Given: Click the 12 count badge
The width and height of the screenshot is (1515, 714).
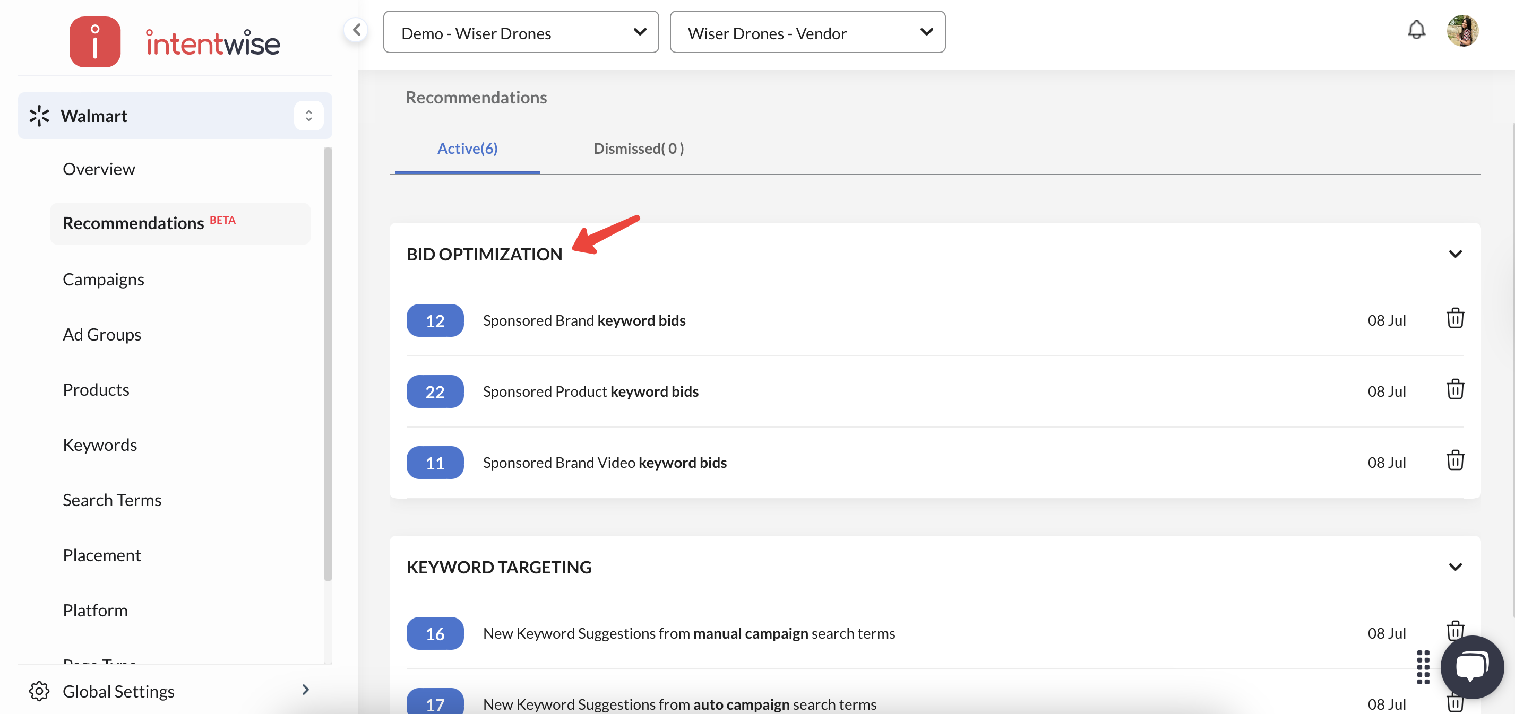Looking at the screenshot, I should coord(435,320).
